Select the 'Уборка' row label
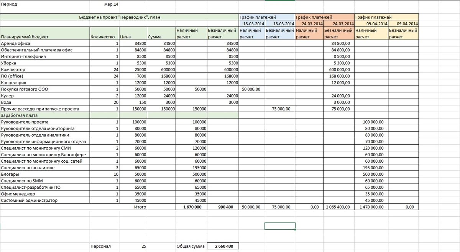This screenshot has width=460, height=252. click(x=45, y=63)
